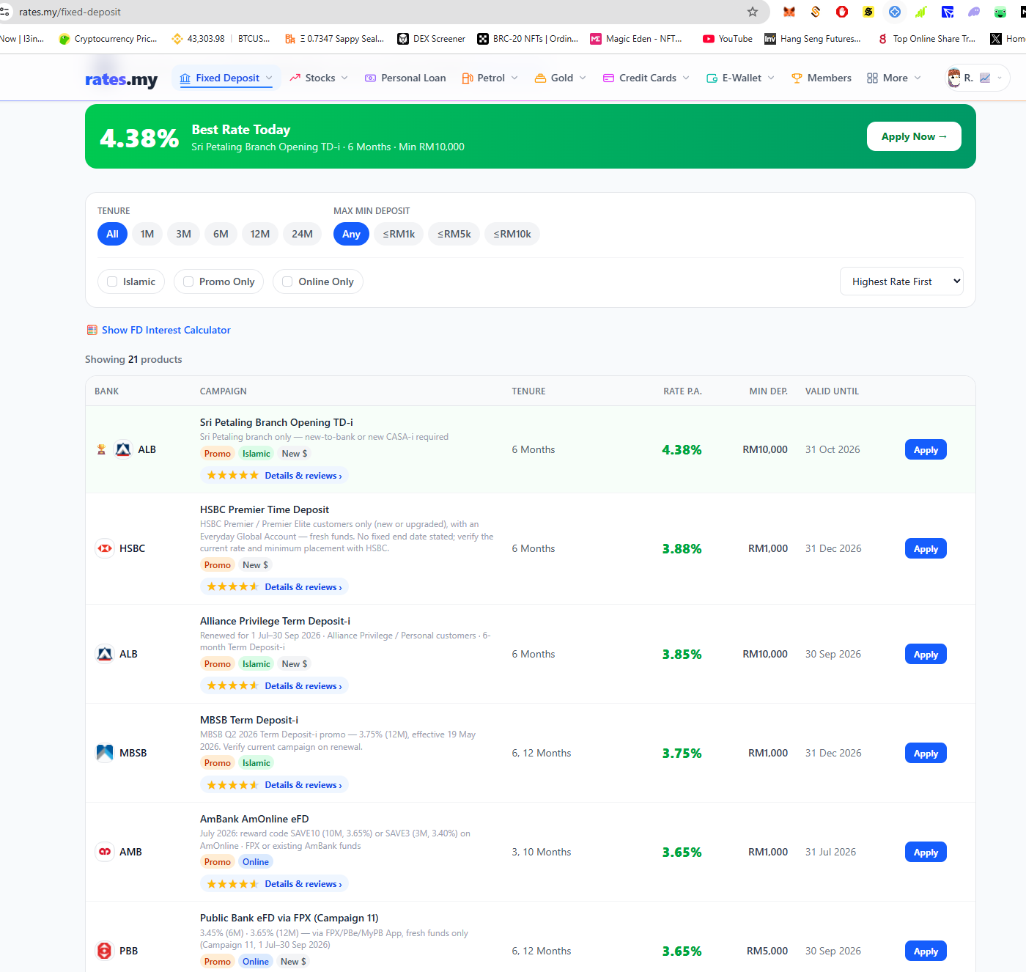Select the Any max min deposit filter
This screenshot has width=1026, height=972.
pos(351,234)
